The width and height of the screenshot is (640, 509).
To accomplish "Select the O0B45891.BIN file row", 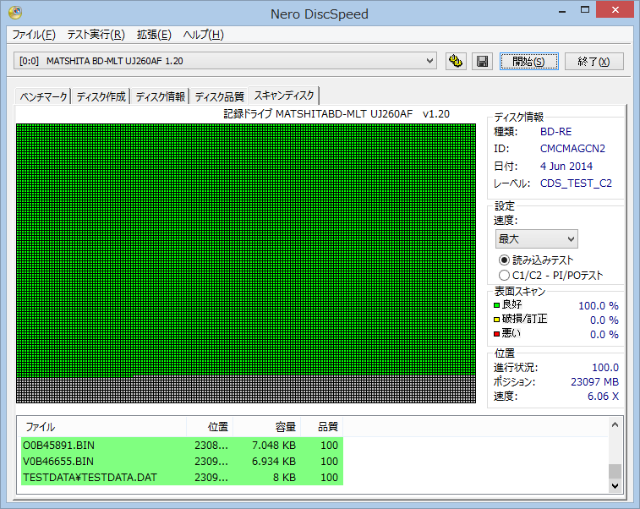I will [x=182, y=445].
